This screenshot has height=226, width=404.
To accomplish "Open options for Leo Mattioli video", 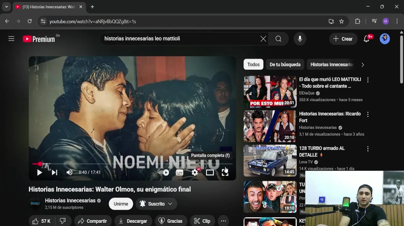I will click(x=368, y=80).
